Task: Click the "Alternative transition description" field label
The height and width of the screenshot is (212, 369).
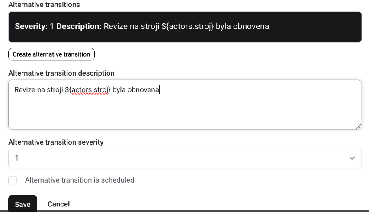Action: click(x=61, y=73)
